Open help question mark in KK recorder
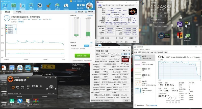The width and height of the screenshot is (202, 109). pyautogui.click(x=50, y=78)
